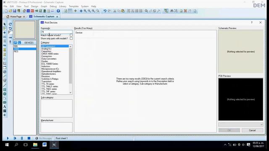Viewport: 269px width, 151px height.
Task: Click the L library manage button
Action: 19,43
